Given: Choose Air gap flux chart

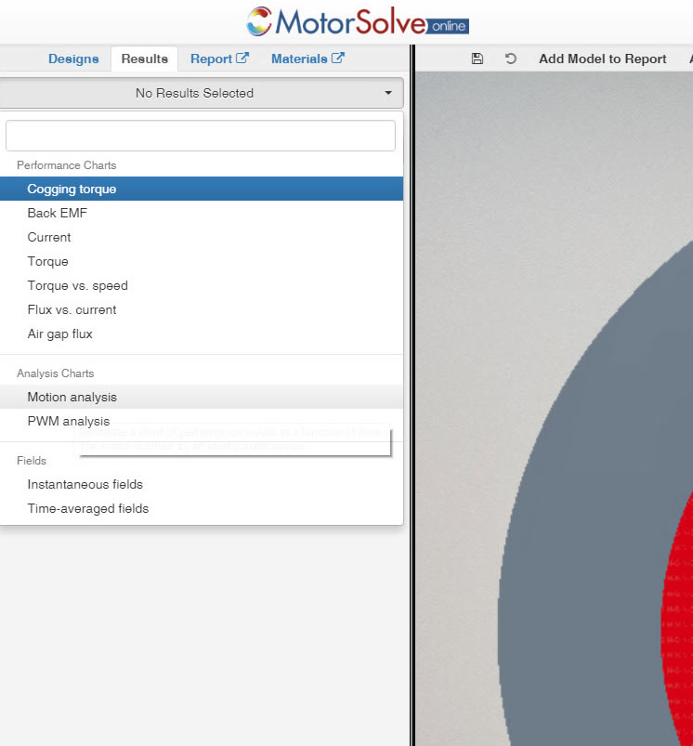Looking at the screenshot, I should (202, 334).
